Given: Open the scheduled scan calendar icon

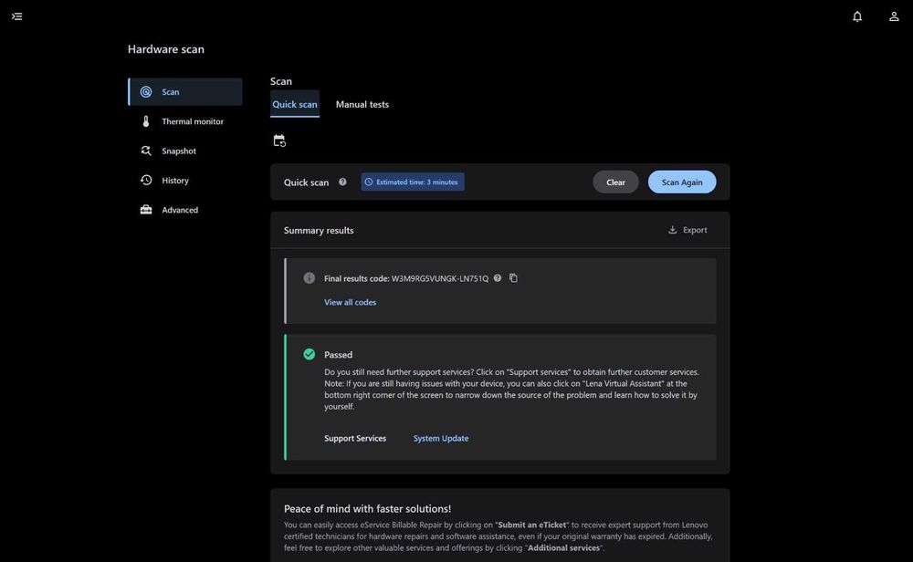Looking at the screenshot, I should [x=279, y=140].
